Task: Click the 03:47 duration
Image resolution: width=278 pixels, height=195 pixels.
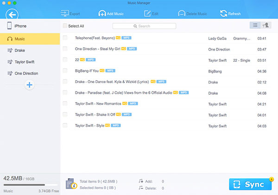Action: [x=262, y=49]
